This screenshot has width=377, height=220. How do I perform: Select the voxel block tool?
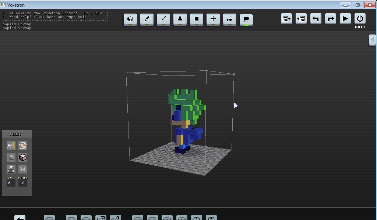130,19
